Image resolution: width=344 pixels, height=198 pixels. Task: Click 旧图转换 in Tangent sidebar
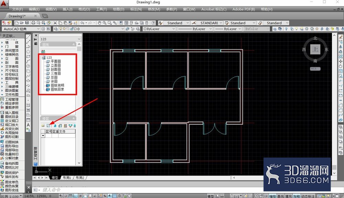(x=12, y=142)
